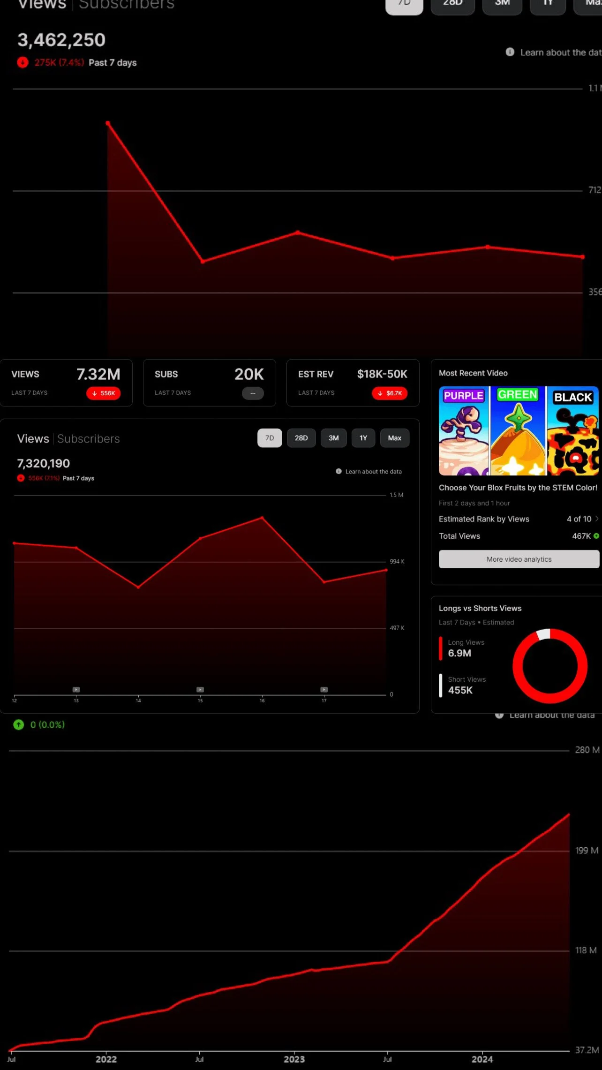602x1070 pixels.
Task: Click the red down-arrow icon beside 556K (7.1%)
Action: click(21, 478)
